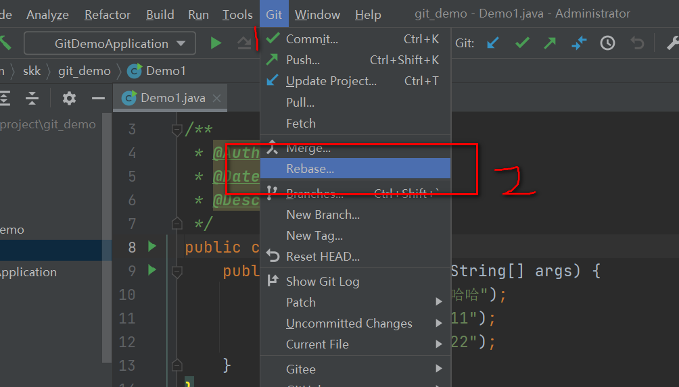Click git_demo in the breadcrumb path
This screenshot has width=679, height=387.
click(x=85, y=71)
